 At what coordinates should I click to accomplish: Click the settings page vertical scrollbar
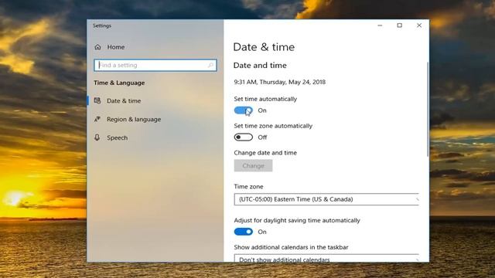(428, 109)
